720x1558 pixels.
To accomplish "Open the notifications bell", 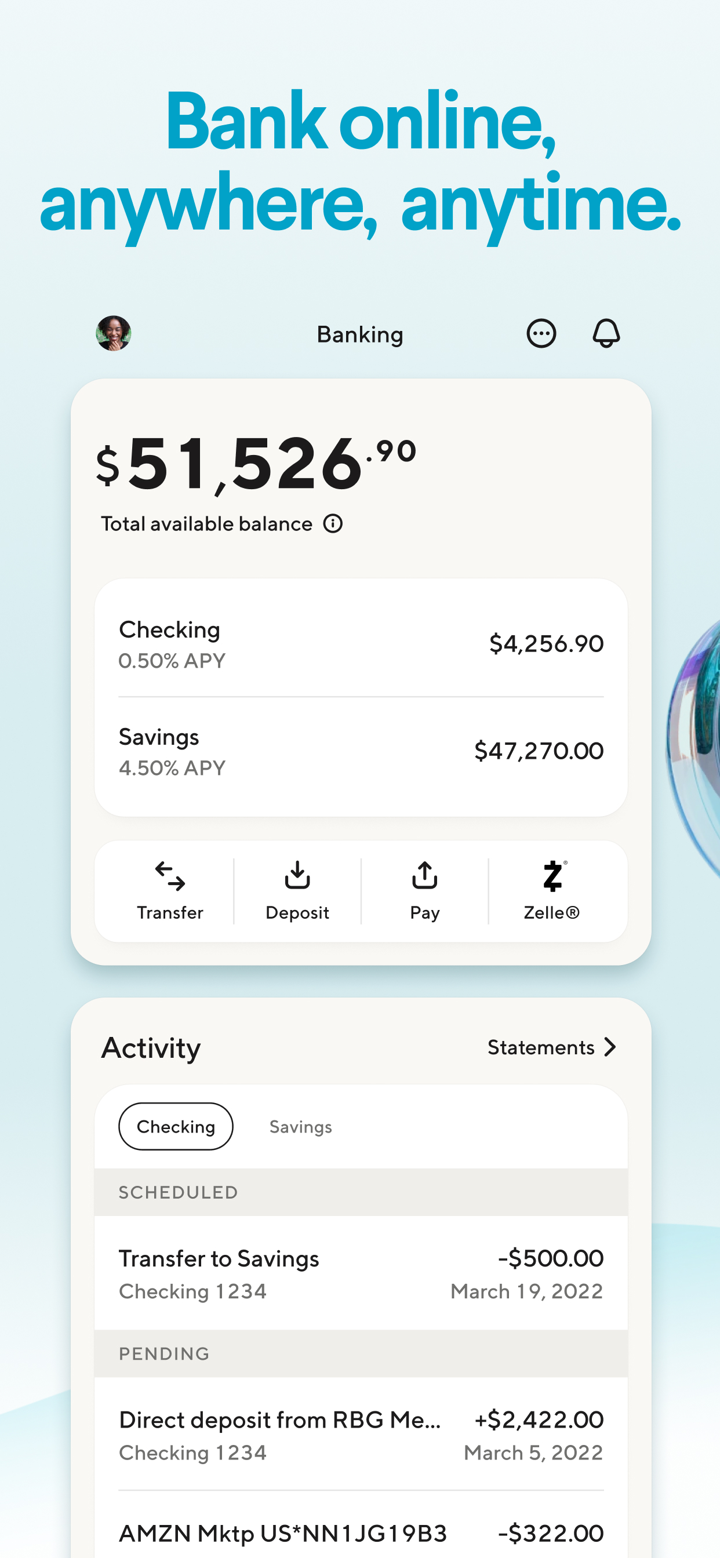I will click(x=608, y=333).
